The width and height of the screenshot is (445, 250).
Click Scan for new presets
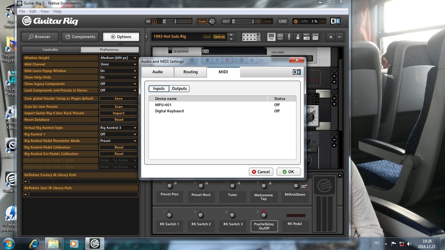119,107
